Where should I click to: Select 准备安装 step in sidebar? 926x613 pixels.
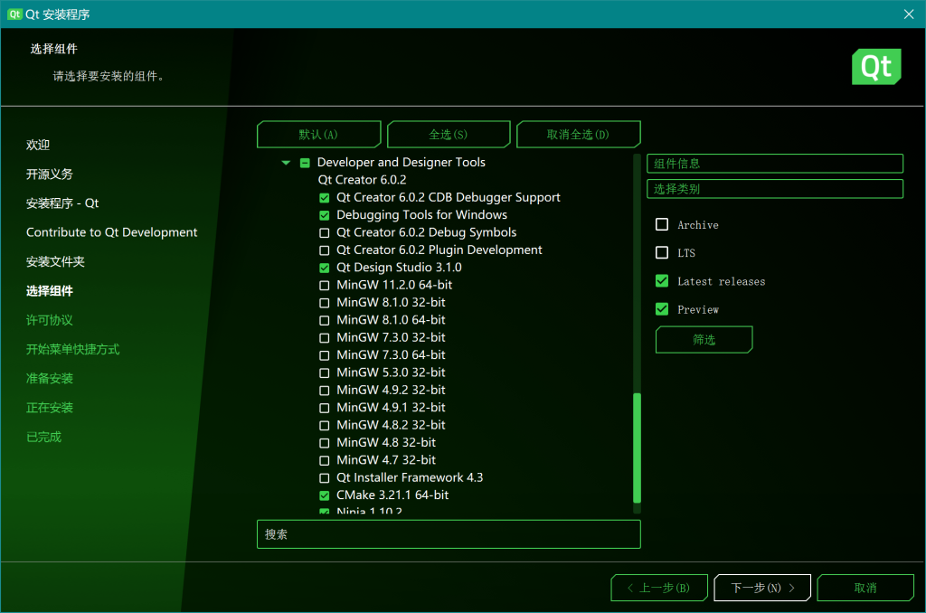[x=50, y=379]
